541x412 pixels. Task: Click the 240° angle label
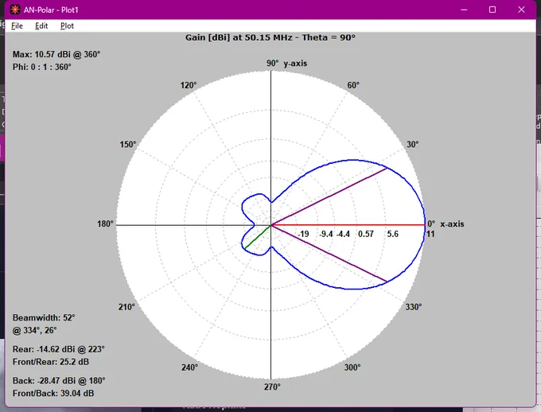190,367
